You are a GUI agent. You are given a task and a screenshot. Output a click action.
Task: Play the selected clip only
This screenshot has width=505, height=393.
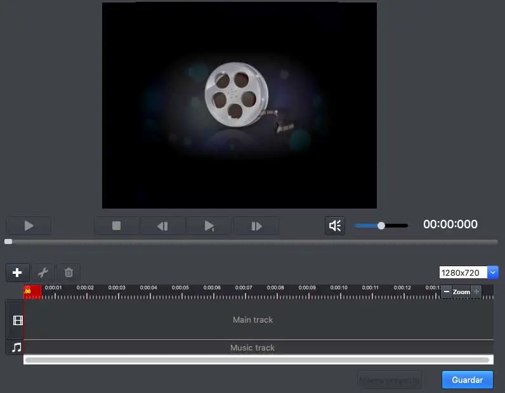point(209,226)
